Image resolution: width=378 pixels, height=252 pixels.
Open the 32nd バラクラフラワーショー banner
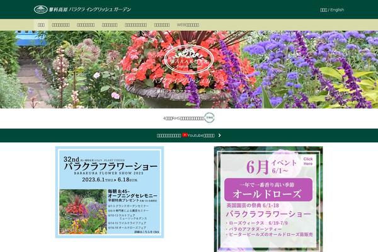[110, 192]
